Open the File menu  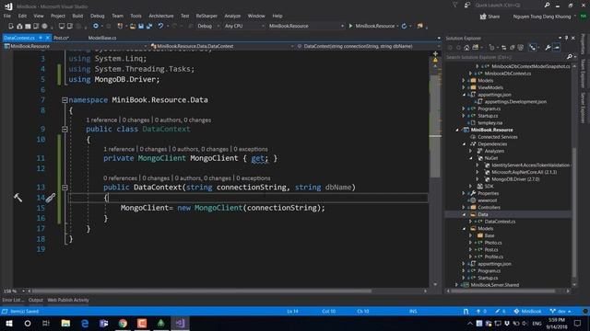click(7, 16)
